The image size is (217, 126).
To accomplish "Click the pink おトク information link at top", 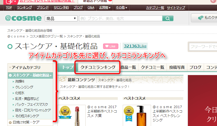I will (47, 1).
